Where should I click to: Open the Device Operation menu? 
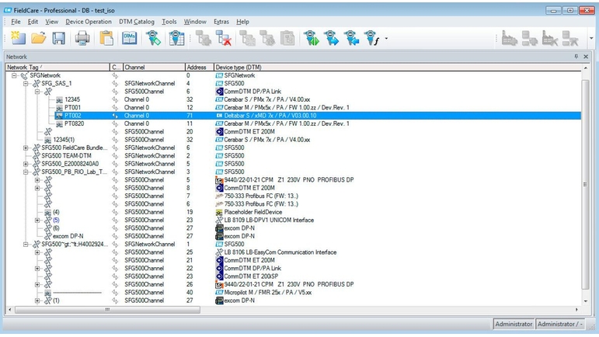[88, 22]
